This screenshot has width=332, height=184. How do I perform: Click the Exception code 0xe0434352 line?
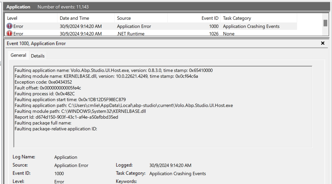pos(43,82)
